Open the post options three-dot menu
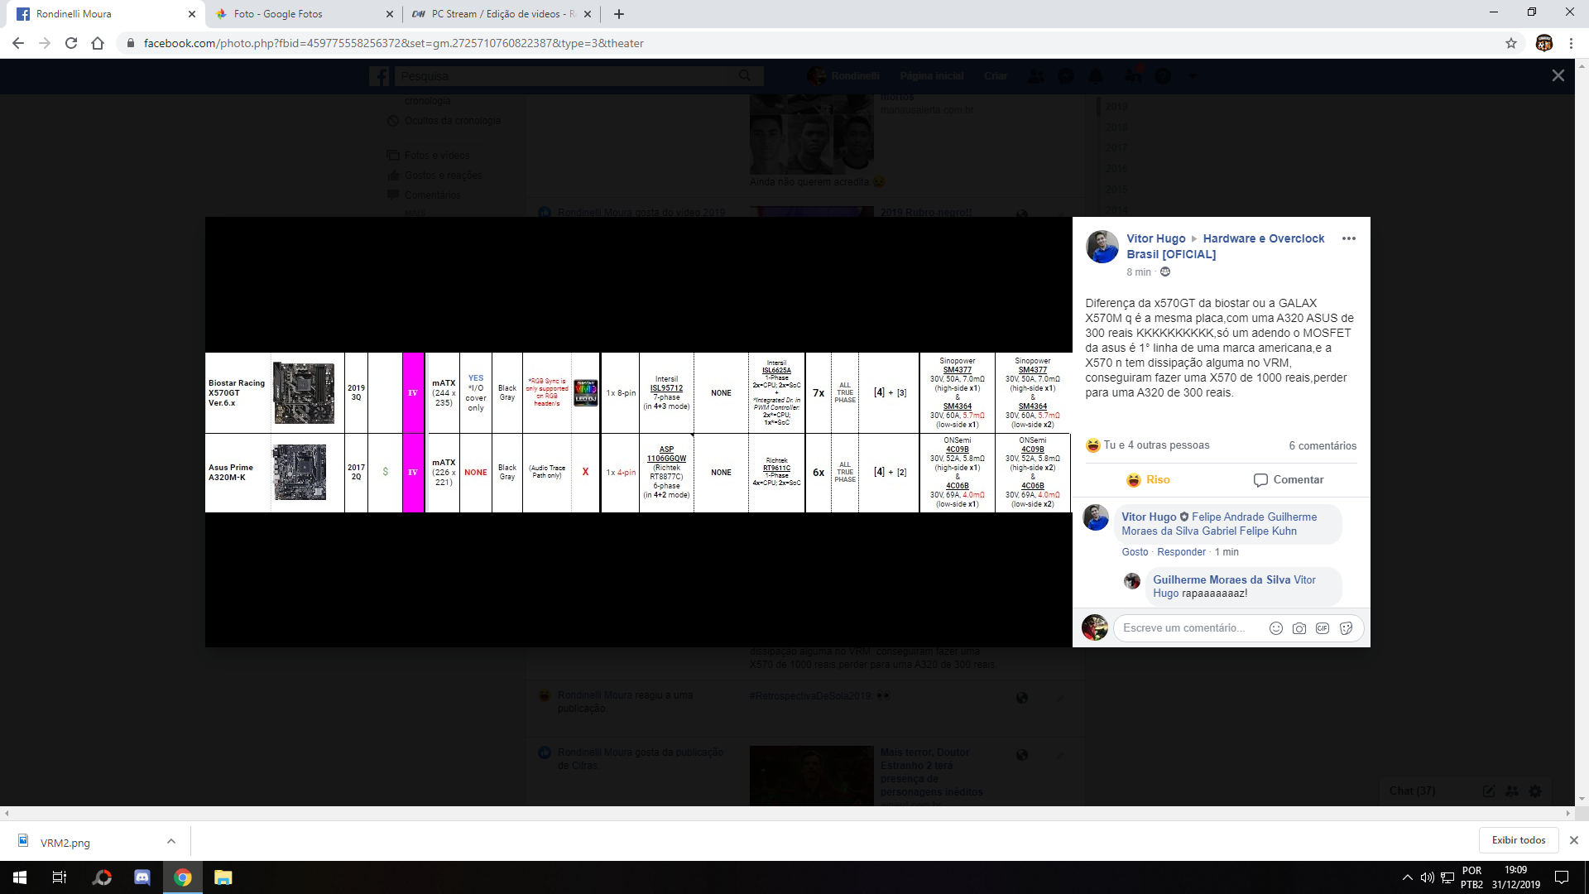1589x894 pixels. (x=1349, y=238)
